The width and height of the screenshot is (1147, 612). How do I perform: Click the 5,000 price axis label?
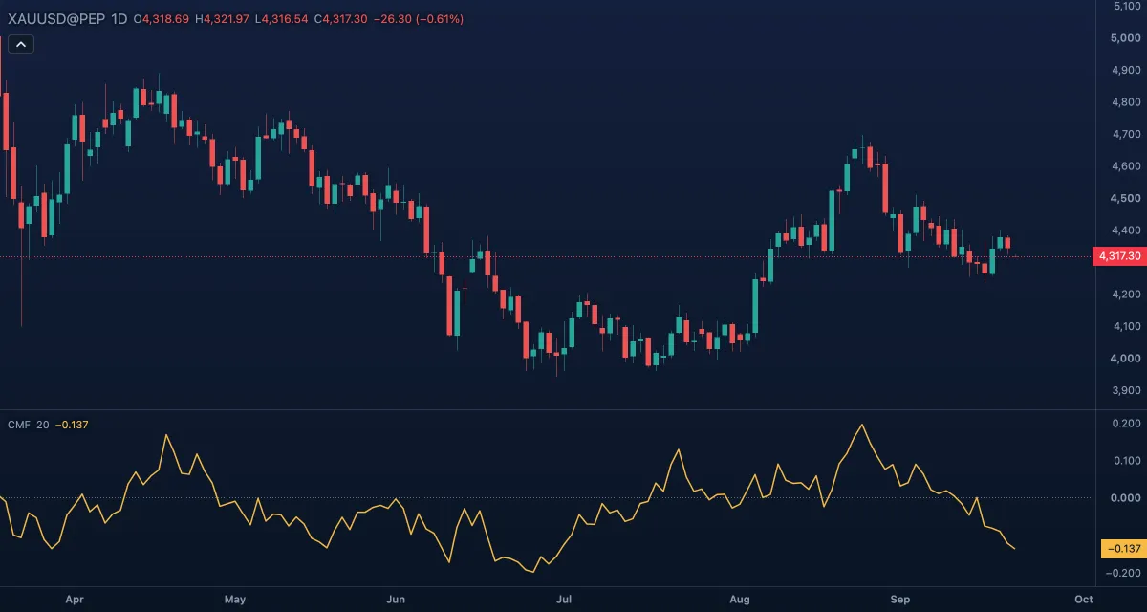click(1127, 38)
